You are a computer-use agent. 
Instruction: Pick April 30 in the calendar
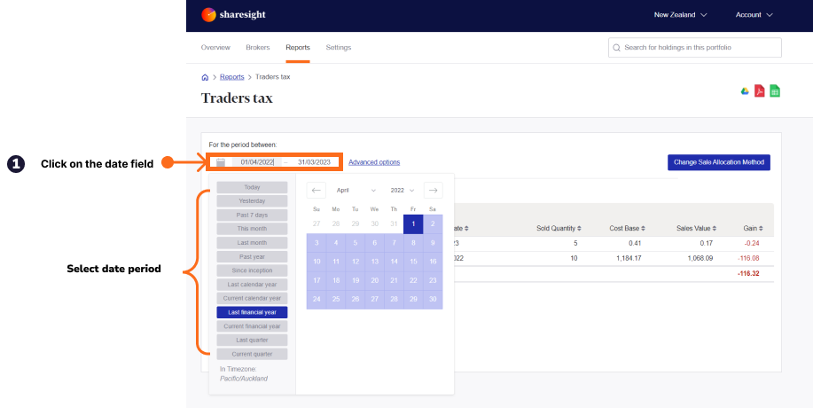433,300
